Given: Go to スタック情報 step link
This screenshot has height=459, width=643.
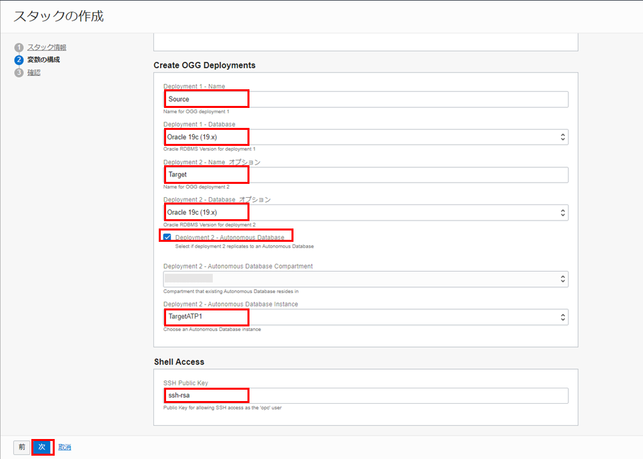Looking at the screenshot, I should pos(47,47).
